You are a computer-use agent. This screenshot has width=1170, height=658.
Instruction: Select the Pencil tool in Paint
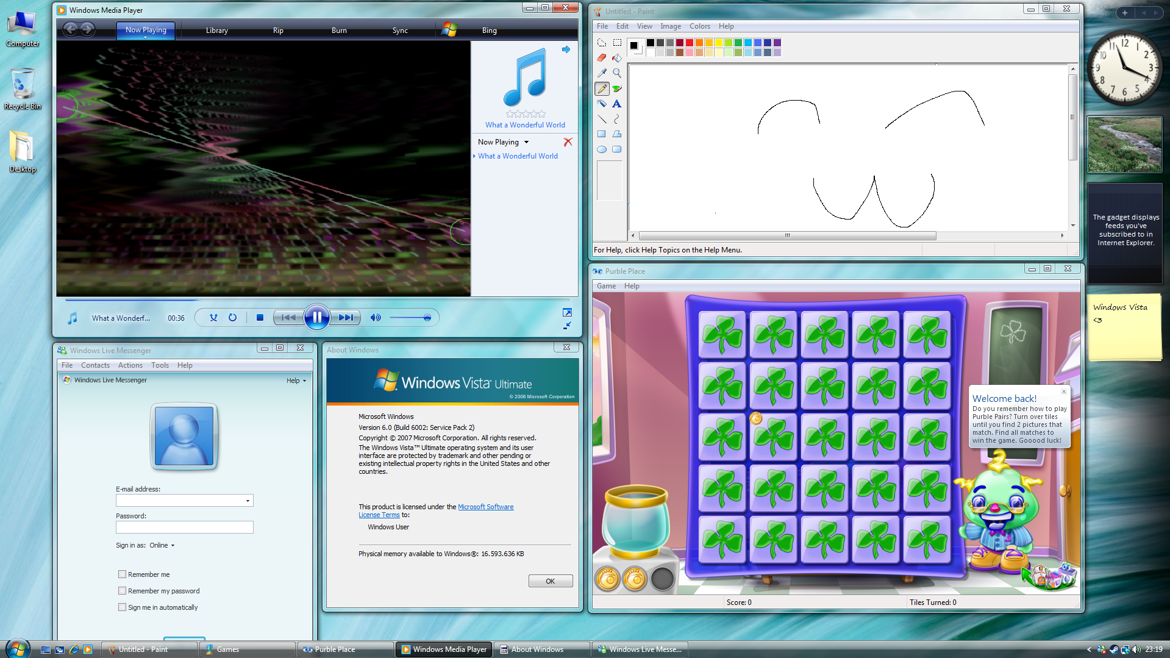click(602, 88)
